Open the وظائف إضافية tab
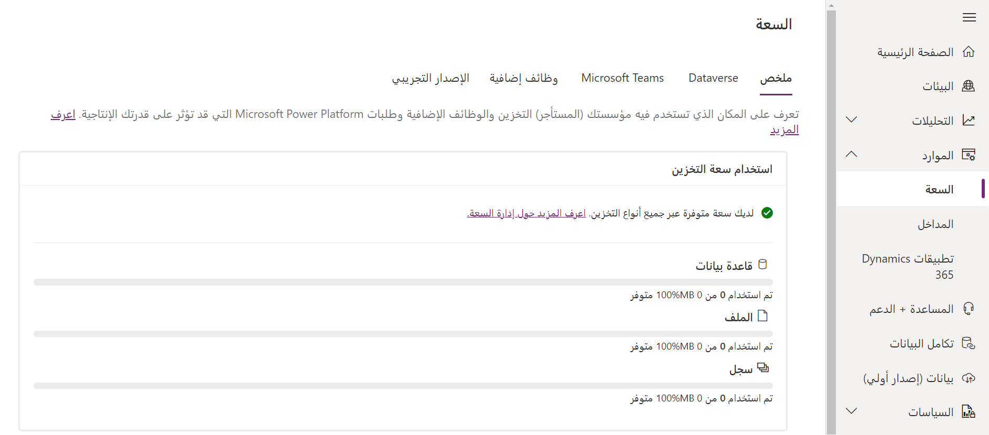 524,78
